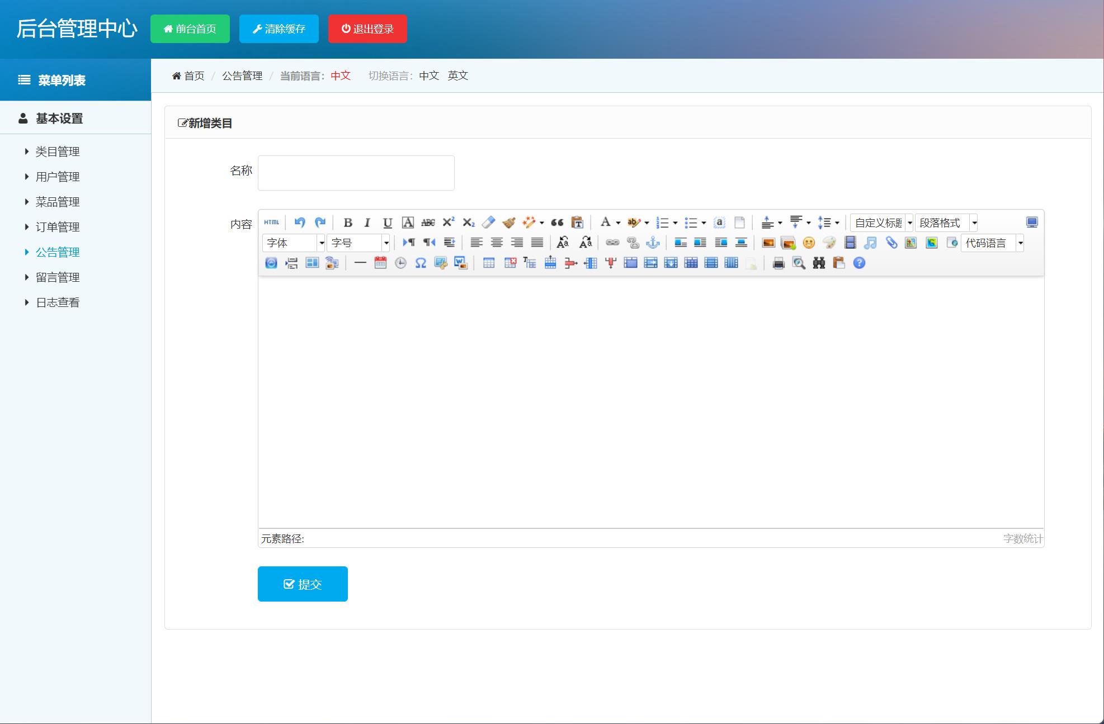Click the 提交 submit button

tap(303, 584)
